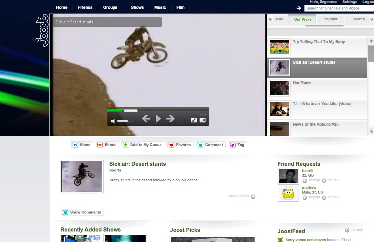This screenshot has height=242, width=374.
Task: Open the Search tab in the sidebar
Action: 358,19
